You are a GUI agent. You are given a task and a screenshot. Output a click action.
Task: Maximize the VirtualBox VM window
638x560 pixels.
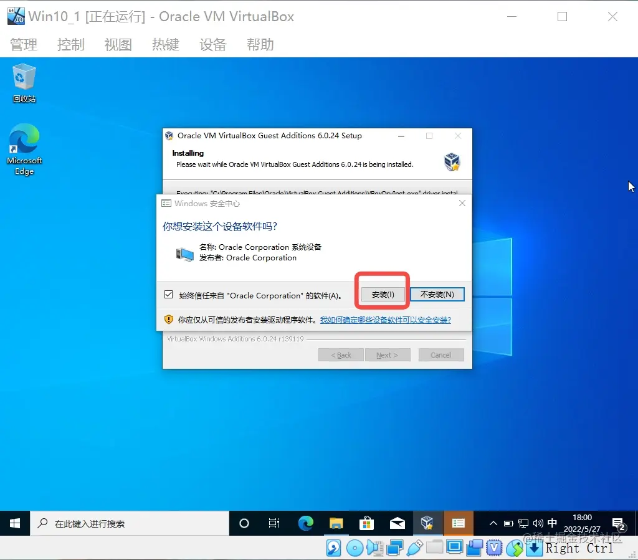(562, 17)
